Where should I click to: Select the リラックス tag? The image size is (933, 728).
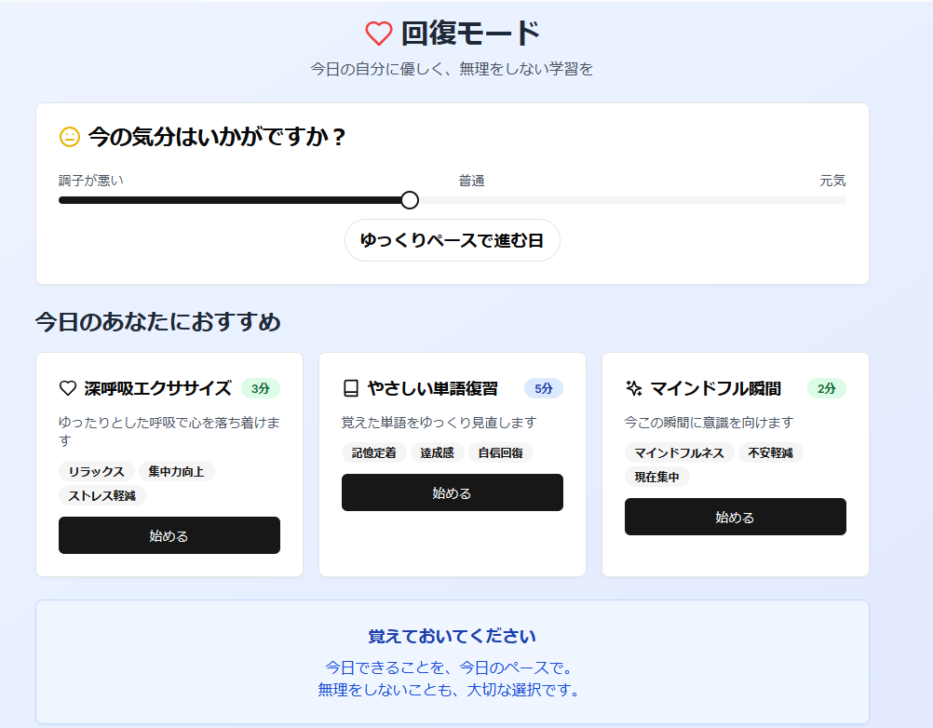point(97,471)
